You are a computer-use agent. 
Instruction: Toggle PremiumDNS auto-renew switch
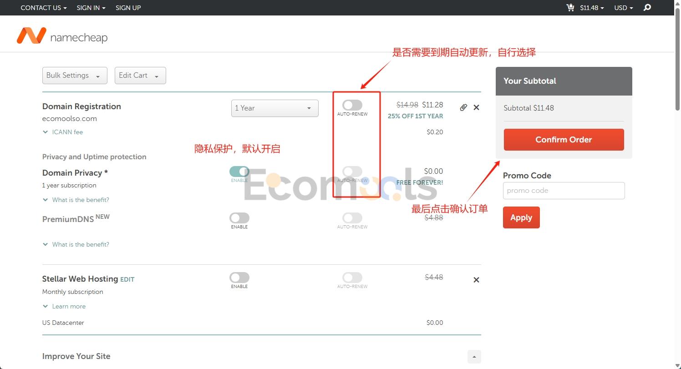[x=352, y=218]
